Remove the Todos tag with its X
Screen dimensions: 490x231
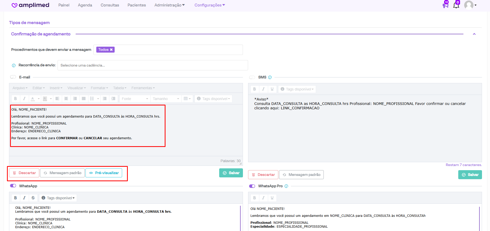[x=111, y=50]
